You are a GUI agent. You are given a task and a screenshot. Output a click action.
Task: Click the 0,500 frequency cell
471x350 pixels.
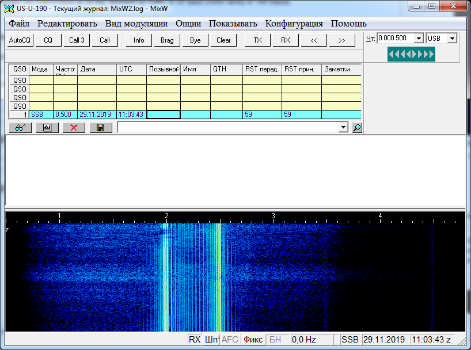click(x=65, y=115)
